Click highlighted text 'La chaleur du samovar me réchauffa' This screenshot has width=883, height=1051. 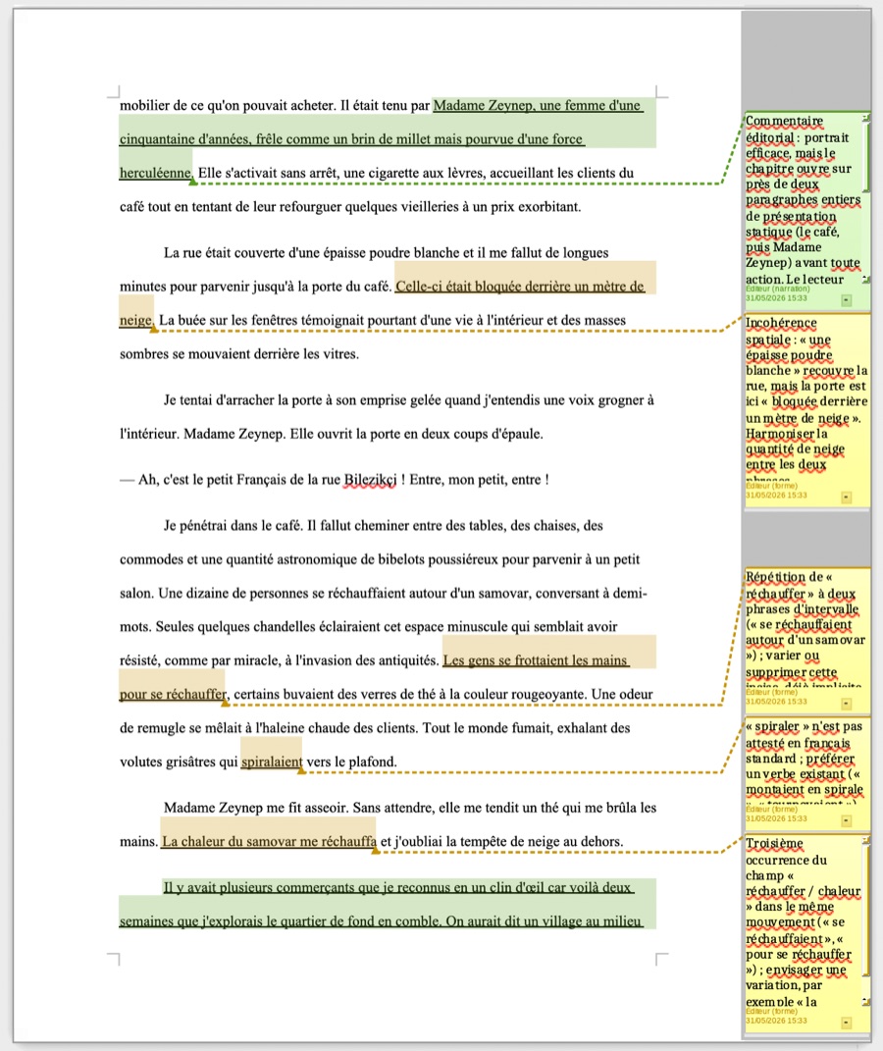pyautogui.click(x=270, y=841)
